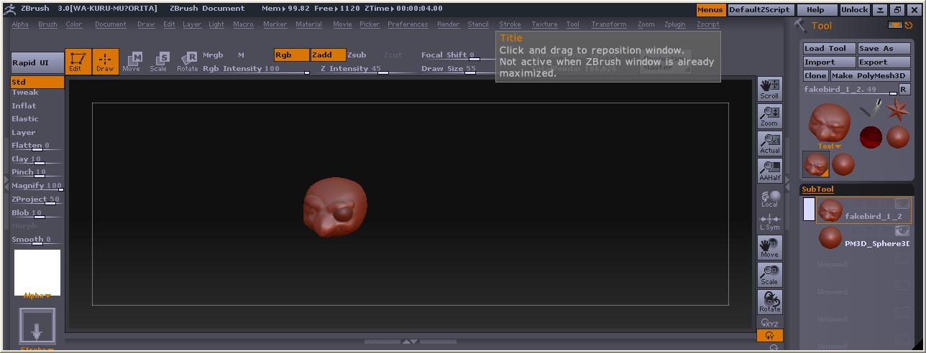
Task: Select the Inflat brush mode
Action: coord(24,105)
